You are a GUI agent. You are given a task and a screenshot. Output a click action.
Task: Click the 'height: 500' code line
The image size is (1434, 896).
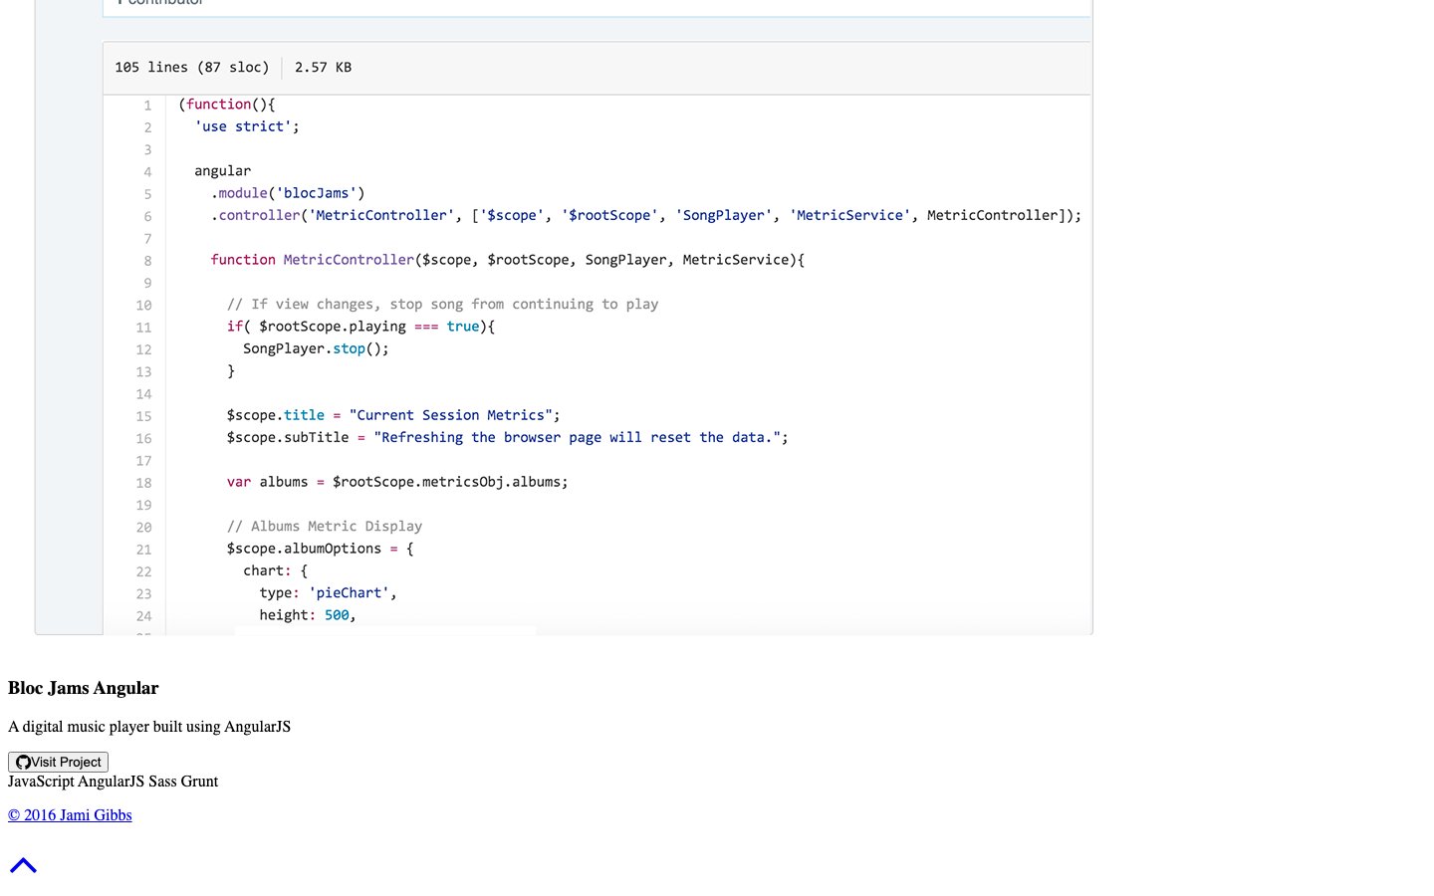[x=308, y=615]
